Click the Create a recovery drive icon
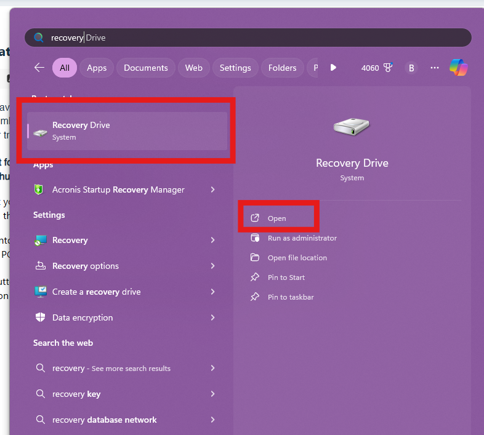Viewport: 484px width, 435px height. point(41,292)
